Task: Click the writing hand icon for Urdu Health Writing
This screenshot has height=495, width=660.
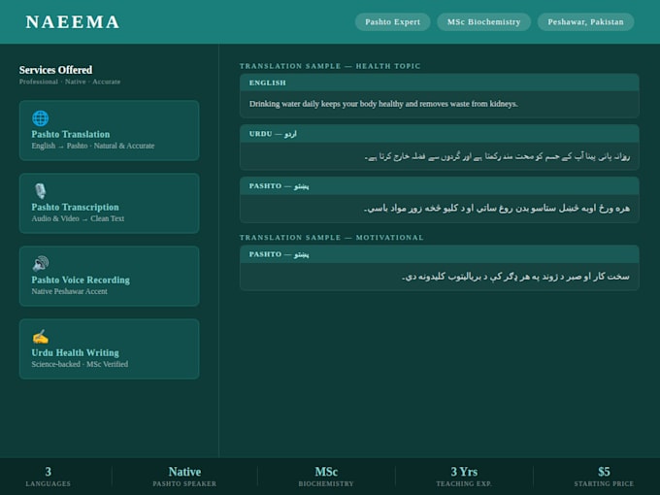Action: click(x=41, y=337)
